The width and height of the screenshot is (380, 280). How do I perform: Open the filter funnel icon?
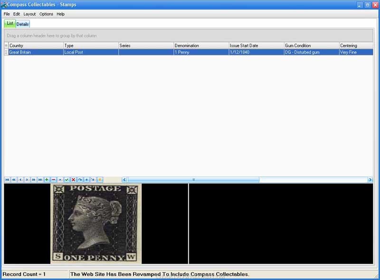[x=100, y=180]
